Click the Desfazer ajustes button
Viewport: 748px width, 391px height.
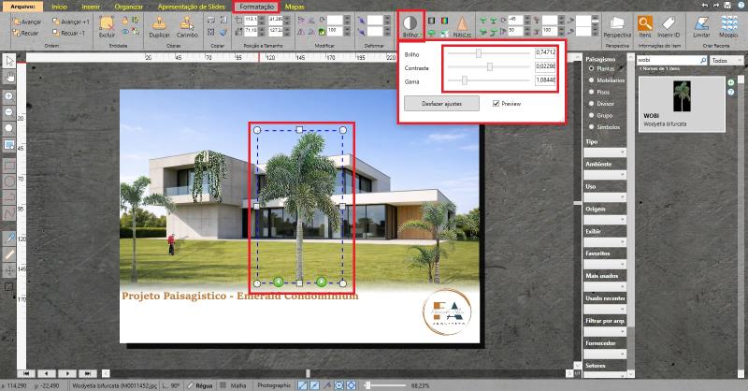440,103
